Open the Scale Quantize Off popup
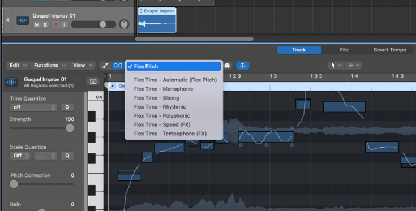Screen dimensions: 416x211 (x=20, y=156)
